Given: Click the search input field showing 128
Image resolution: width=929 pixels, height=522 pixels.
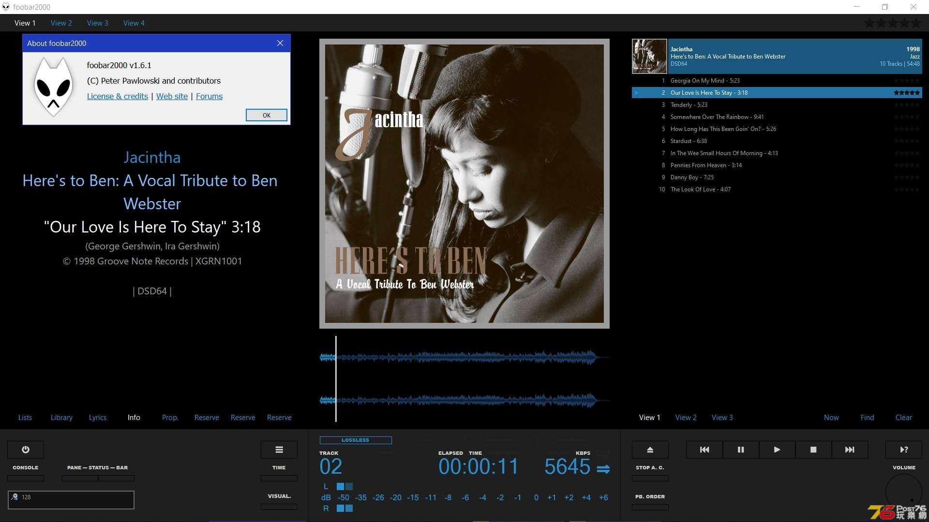Looking at the screenshot, I should [x=71, y=500].
